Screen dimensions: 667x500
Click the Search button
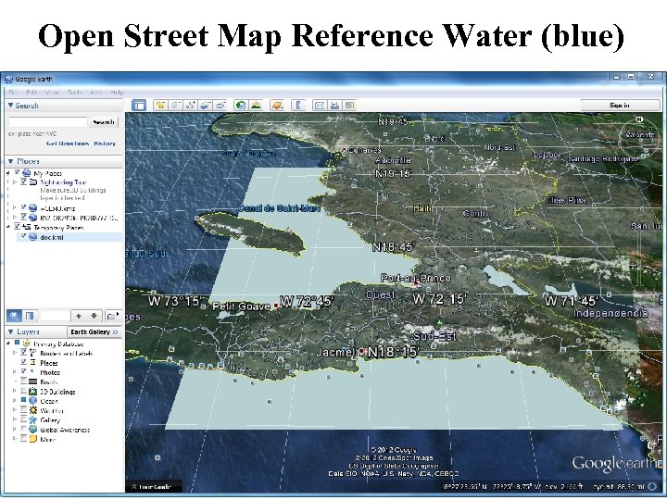point(104,122)
